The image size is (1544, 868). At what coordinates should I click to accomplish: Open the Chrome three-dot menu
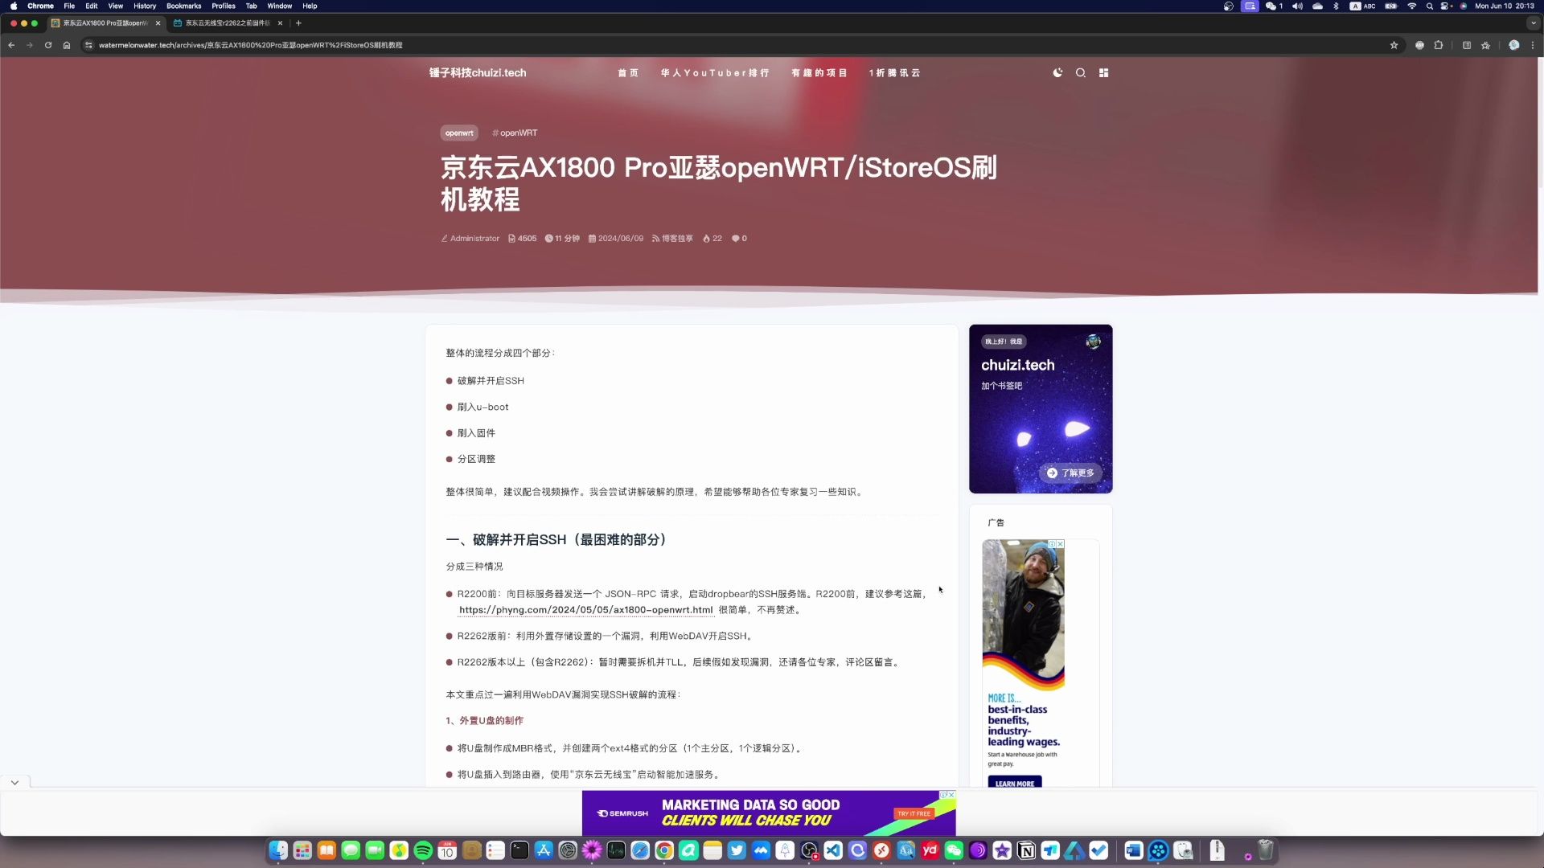pyautogui.click(x=1532, y=46)
